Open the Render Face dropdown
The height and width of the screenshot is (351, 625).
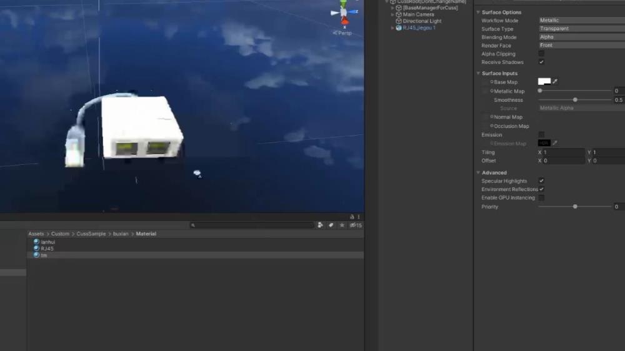(581, 46)
